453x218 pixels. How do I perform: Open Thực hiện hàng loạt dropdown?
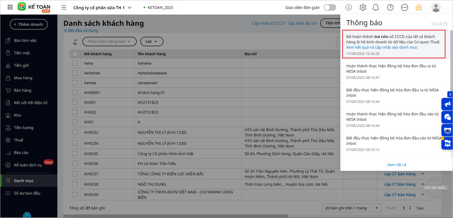(109, 42)
